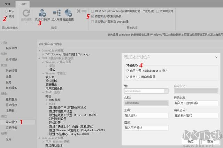Open 更新整合 in sidebar

[x=11, y=99]
